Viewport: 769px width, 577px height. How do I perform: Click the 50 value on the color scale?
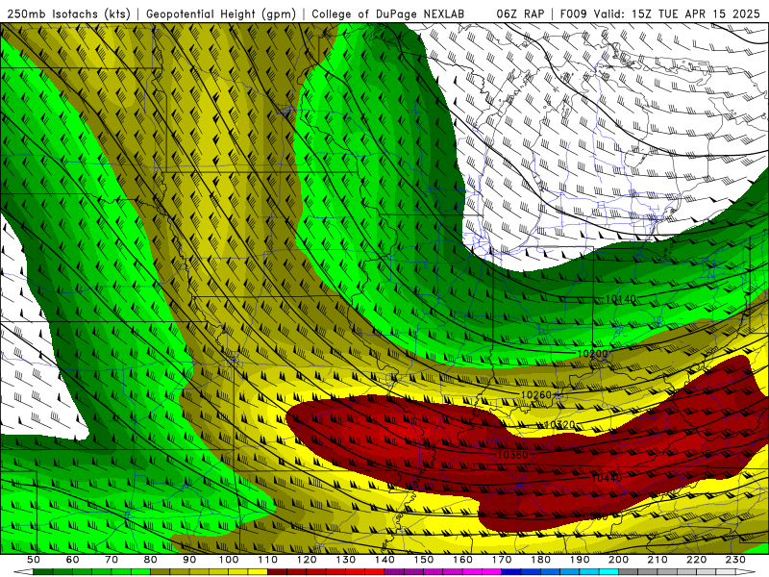(34, 560)
